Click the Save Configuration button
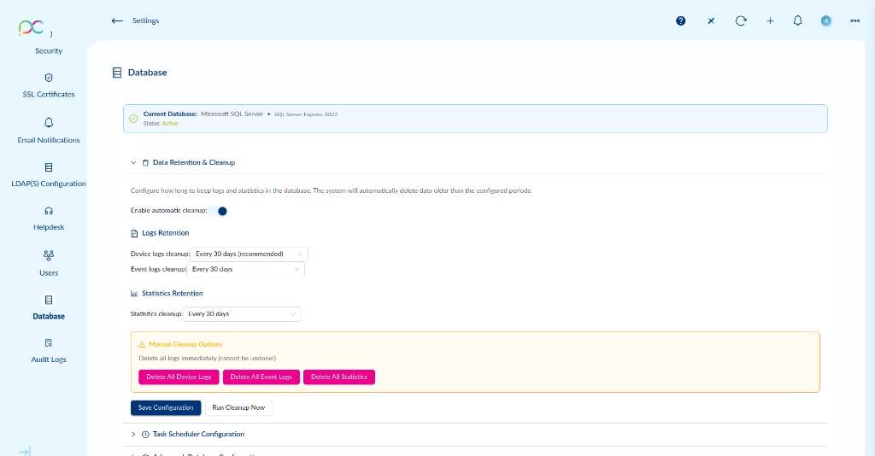 pyautogui.click(x=166, y=408)
